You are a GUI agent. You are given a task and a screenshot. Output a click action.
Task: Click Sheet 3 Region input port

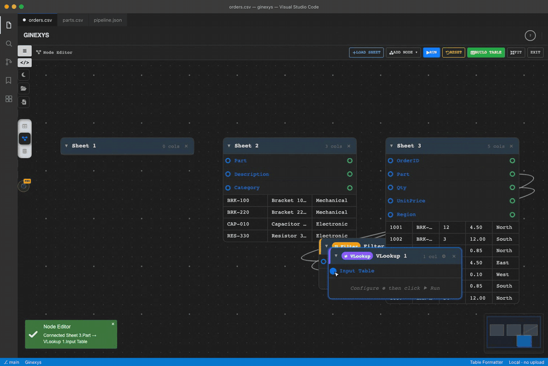tap(390, 215)
